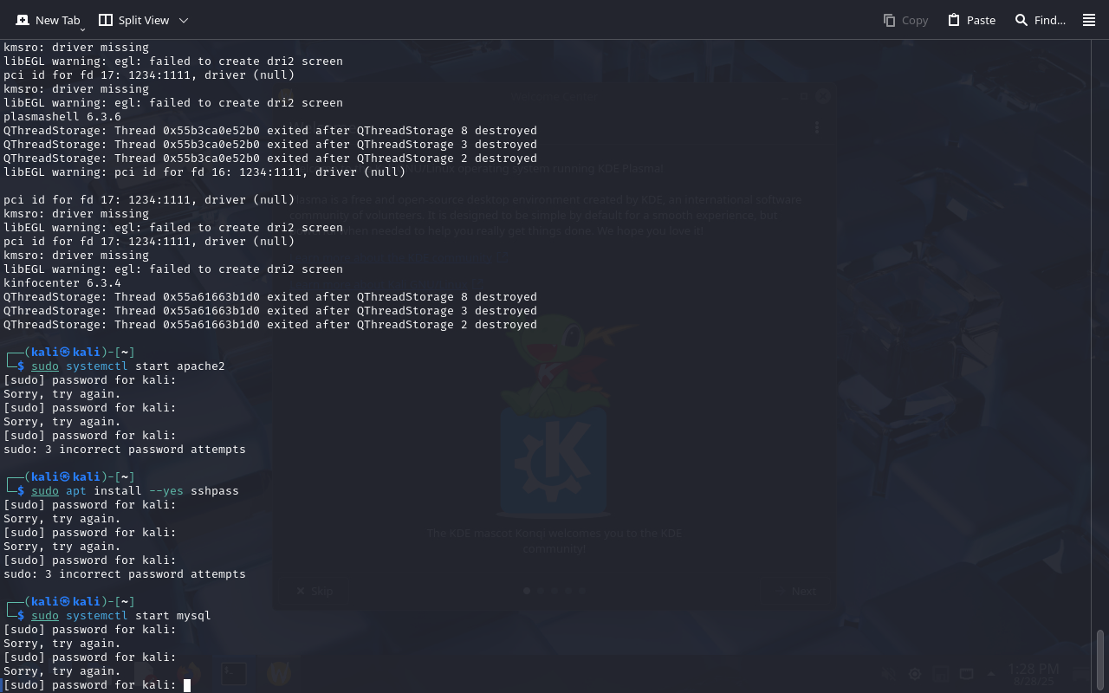Click the Split View button
1109x693 pixels.
click(x=133, y=20)
